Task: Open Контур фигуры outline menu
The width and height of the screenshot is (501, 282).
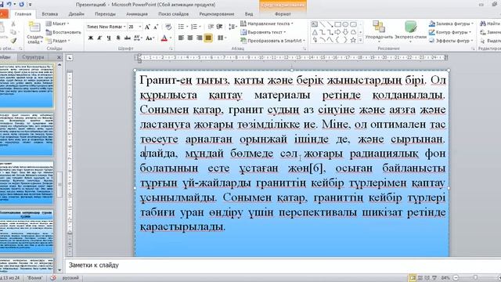Action: 451,32
